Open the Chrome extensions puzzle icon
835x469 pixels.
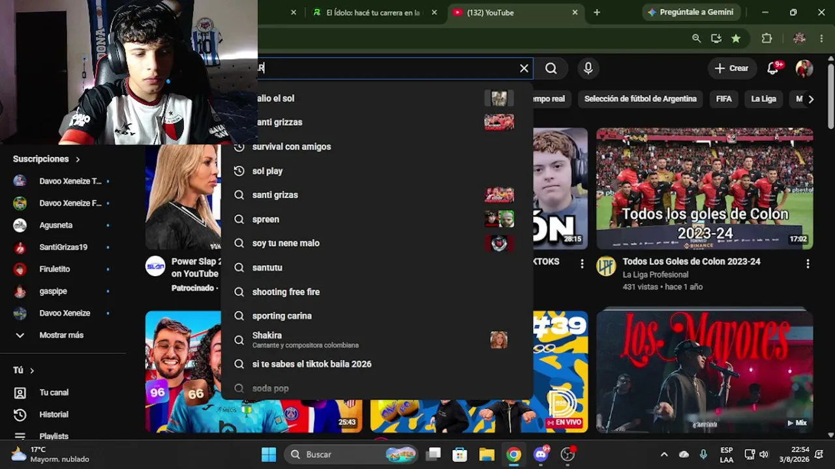tap(767, 38)
